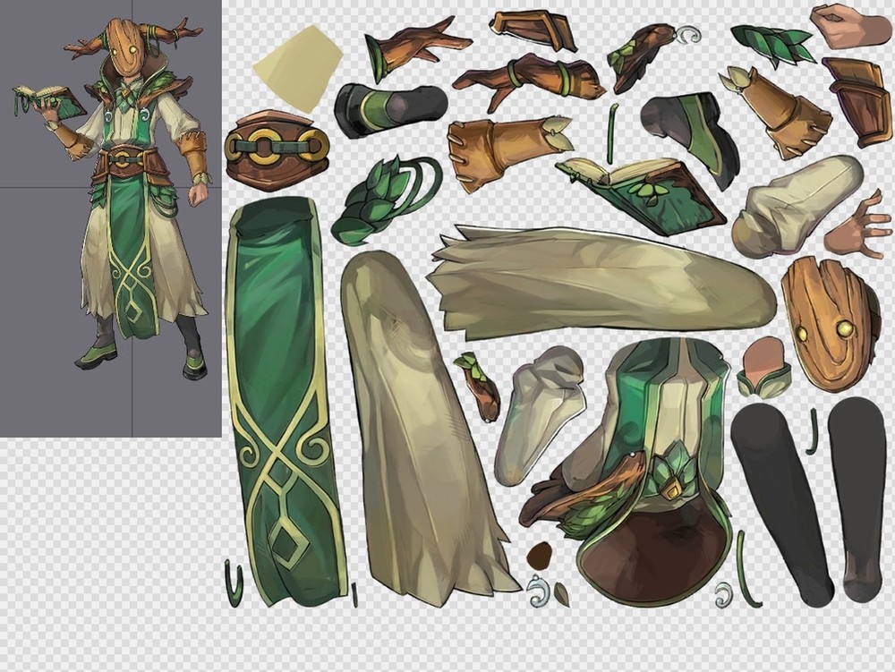This screenshot has width=895, height=672.
Task: Pick the brown leather bracer piece
Action: 857,98
